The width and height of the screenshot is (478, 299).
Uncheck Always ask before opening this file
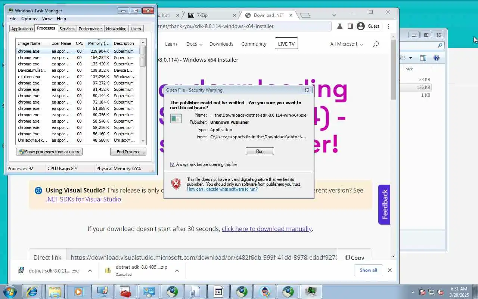click(173, 164)
